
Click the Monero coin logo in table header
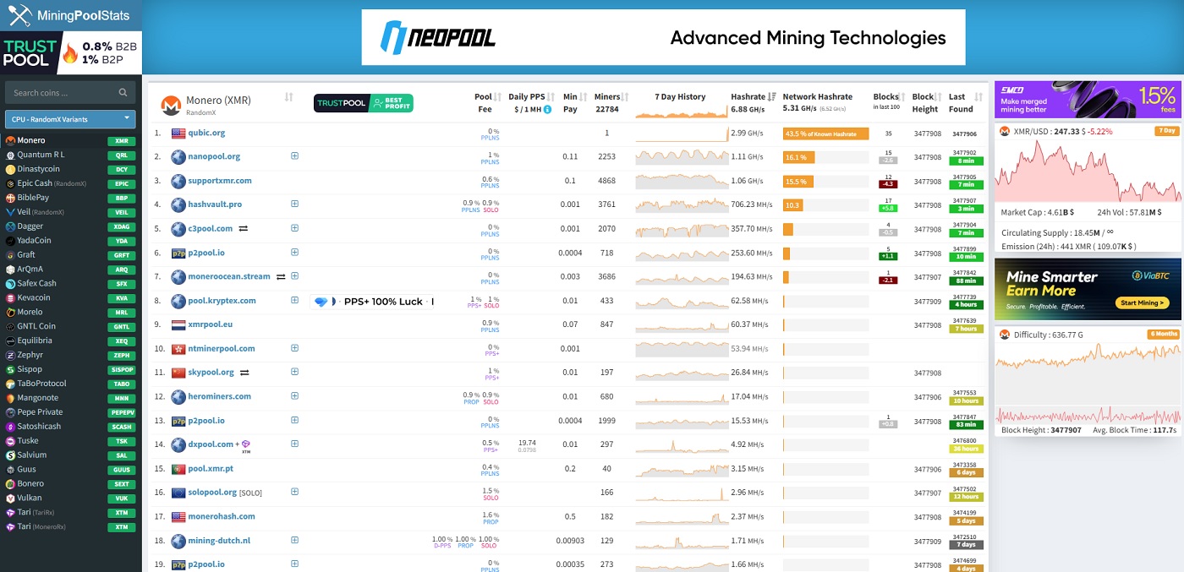(x=171, y=106)
